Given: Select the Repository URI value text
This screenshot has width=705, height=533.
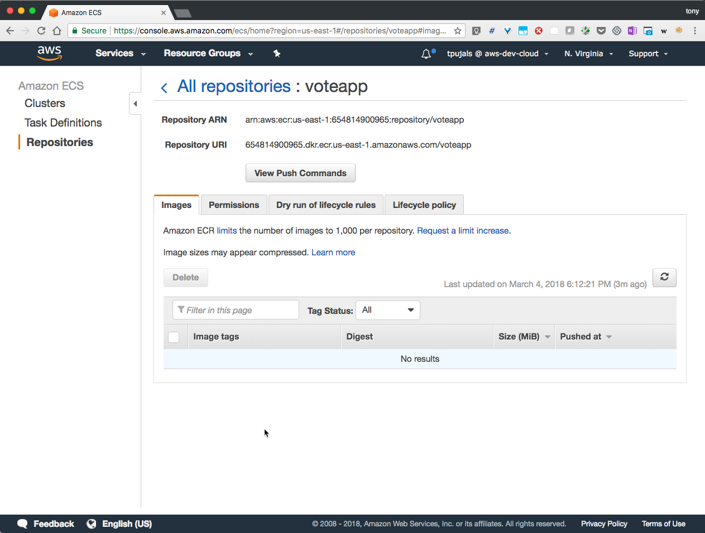Looking at the screenshot, I should [358, 145].
